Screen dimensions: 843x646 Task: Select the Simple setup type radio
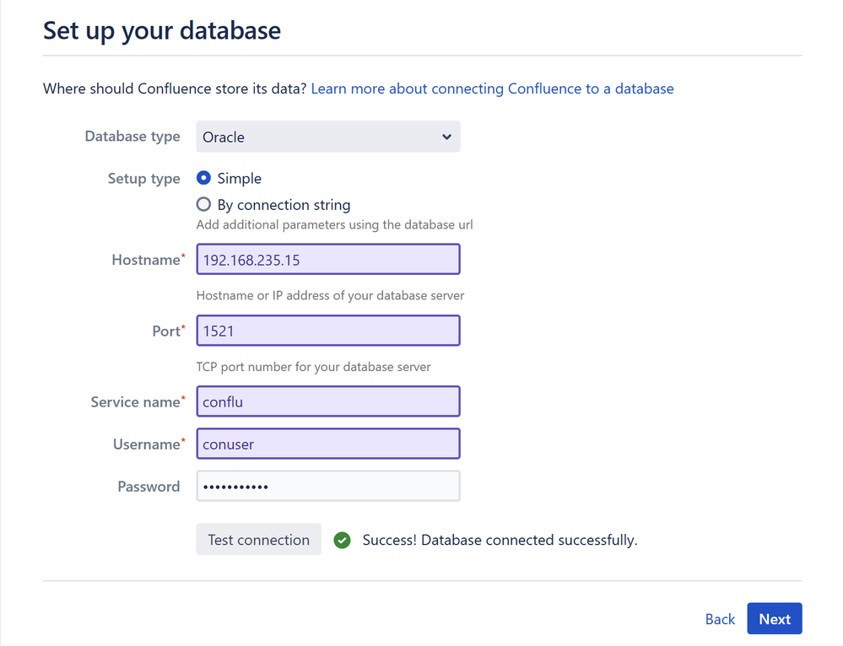tap(203, 178)
